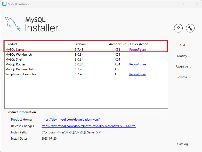Click version 8.0.34 of MySQL Shell
Screen dimensions: 202x152
click(79, 60)
